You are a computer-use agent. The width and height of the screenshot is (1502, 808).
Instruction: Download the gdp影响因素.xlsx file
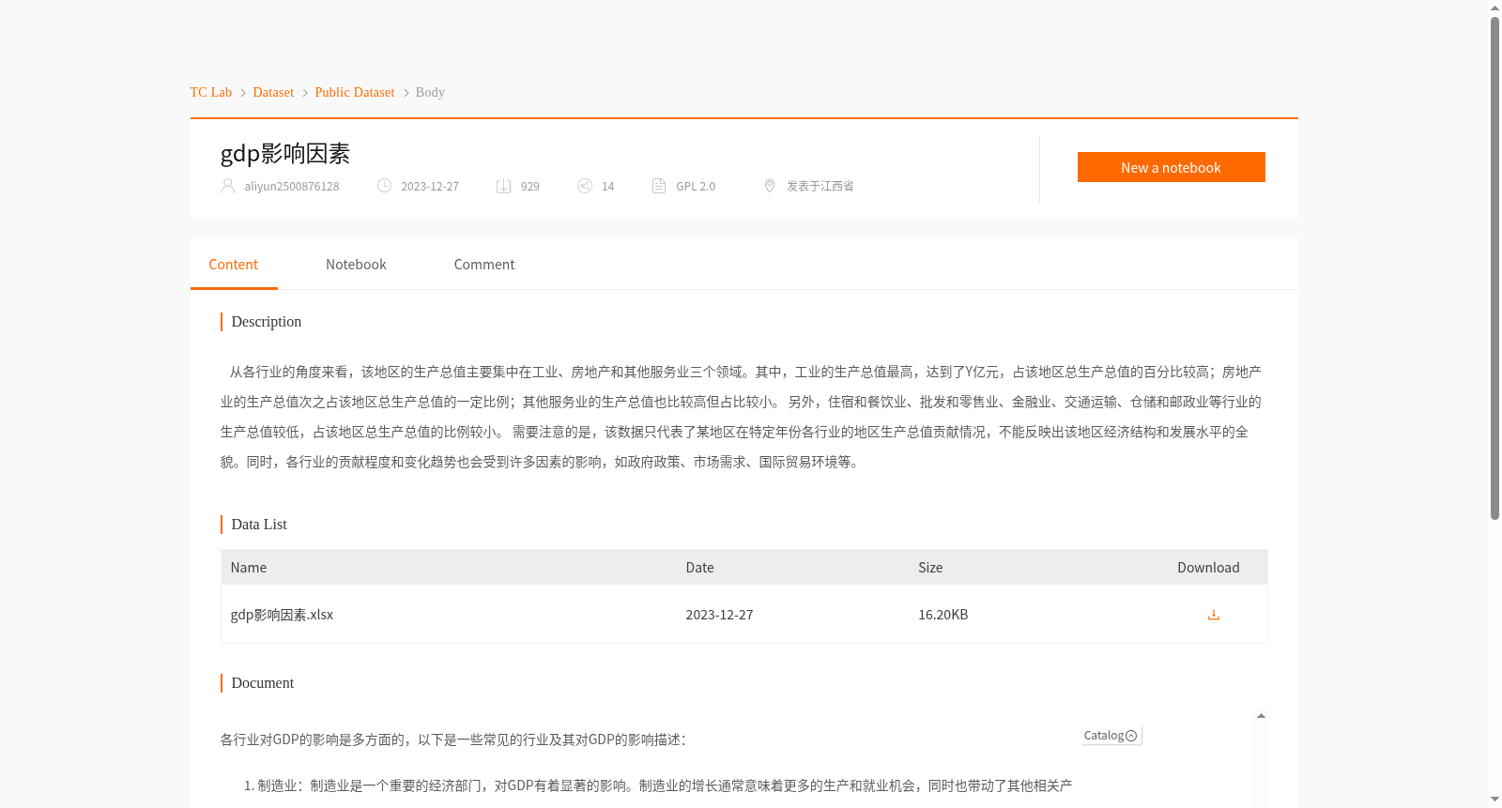pos(1213,615)
